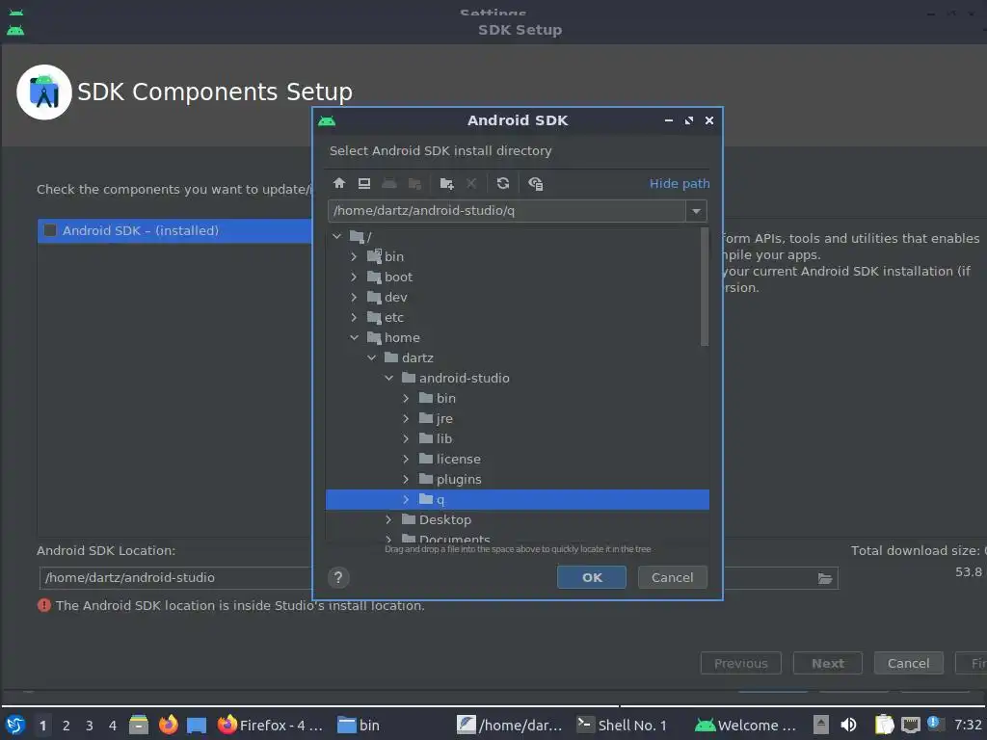The image size is (987, 740).
Task: Collapse the home folder node
Action: click(x=354, y=337)
